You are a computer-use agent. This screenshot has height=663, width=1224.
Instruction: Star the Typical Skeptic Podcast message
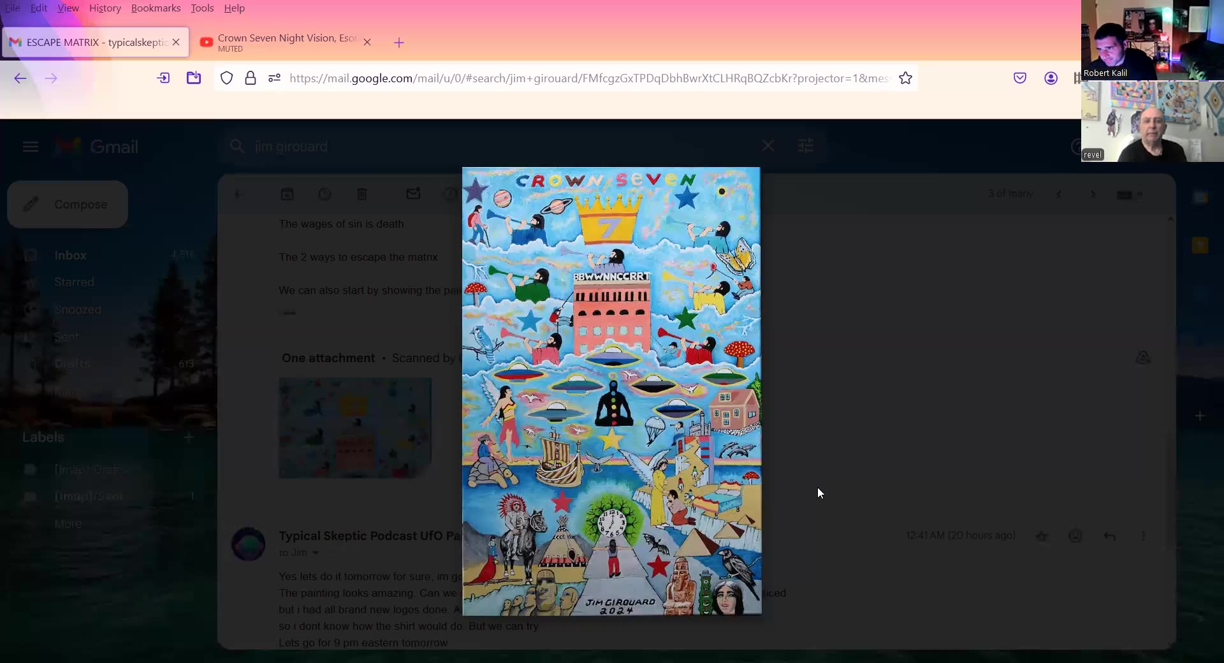(x=1042, y=536)
